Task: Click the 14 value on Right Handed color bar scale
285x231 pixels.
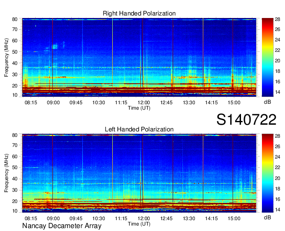Action: coord(277,92)
